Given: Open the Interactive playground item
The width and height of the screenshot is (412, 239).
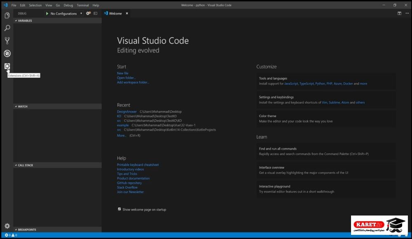Looking at the screenshot, I should (x=326, y=189).
